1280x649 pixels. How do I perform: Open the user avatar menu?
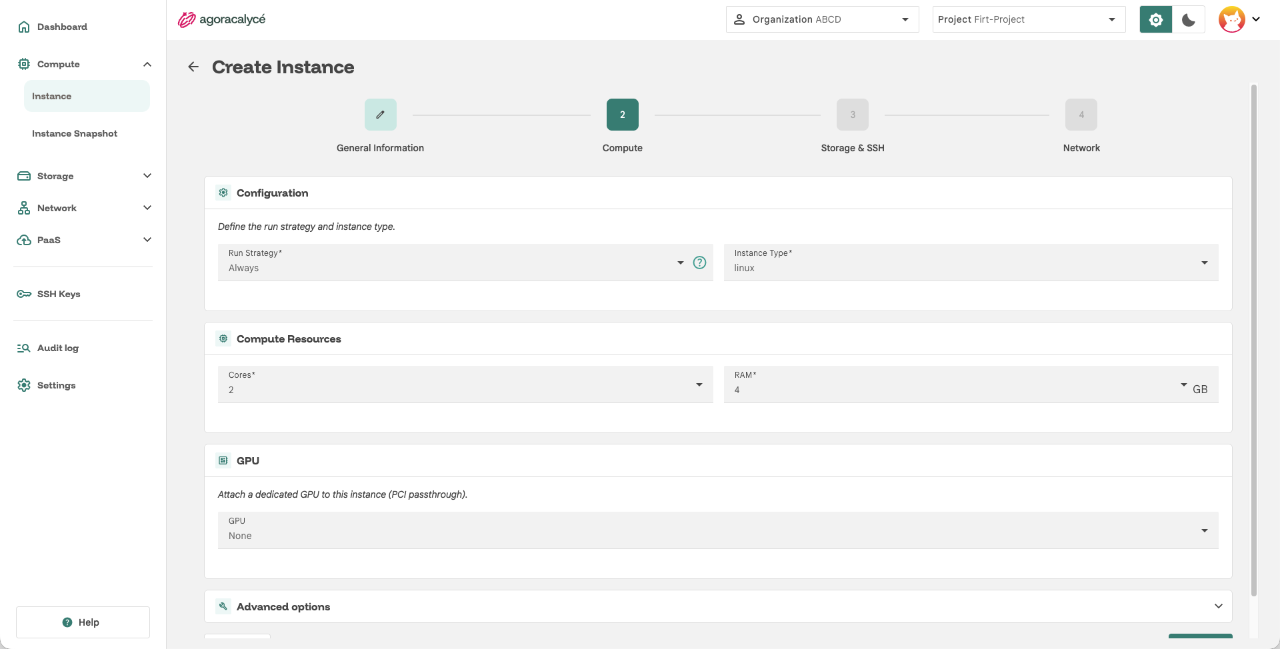coord(1239,19)
